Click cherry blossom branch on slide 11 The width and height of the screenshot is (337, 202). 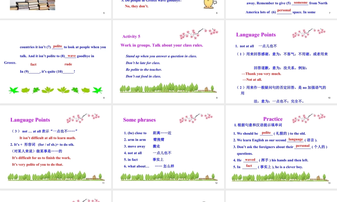tap(83, 118)
